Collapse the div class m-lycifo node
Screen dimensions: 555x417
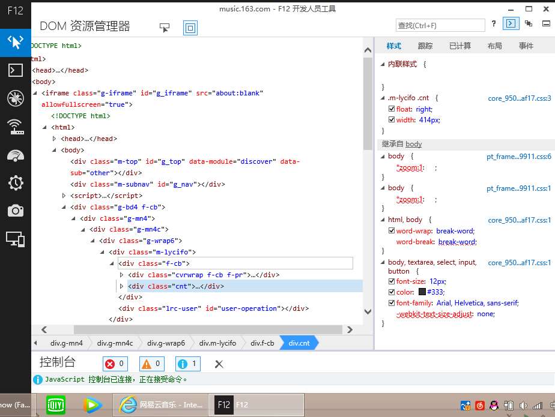102,252
